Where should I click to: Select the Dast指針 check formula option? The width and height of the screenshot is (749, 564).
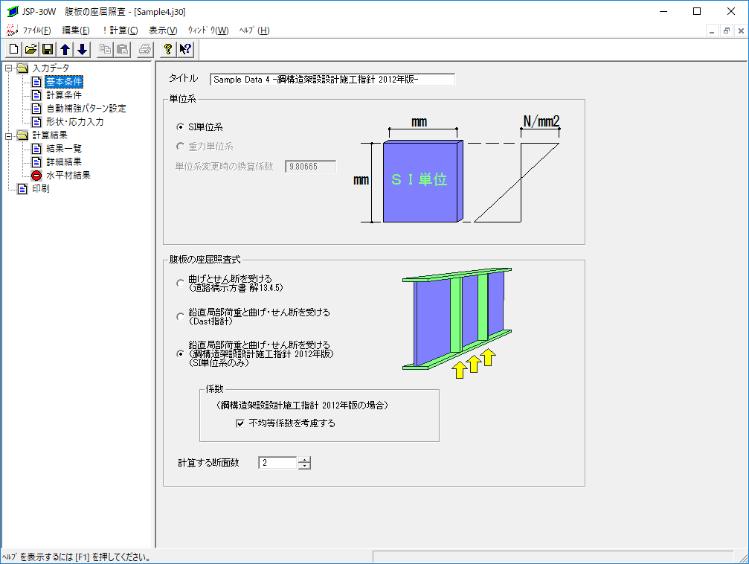(180, 317)
